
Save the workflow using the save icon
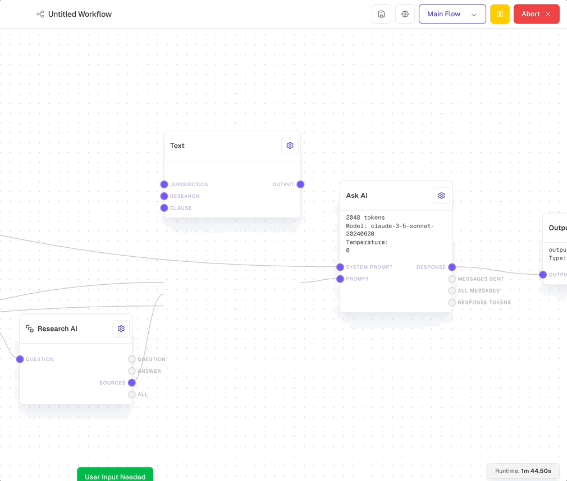tap(381, 14)
